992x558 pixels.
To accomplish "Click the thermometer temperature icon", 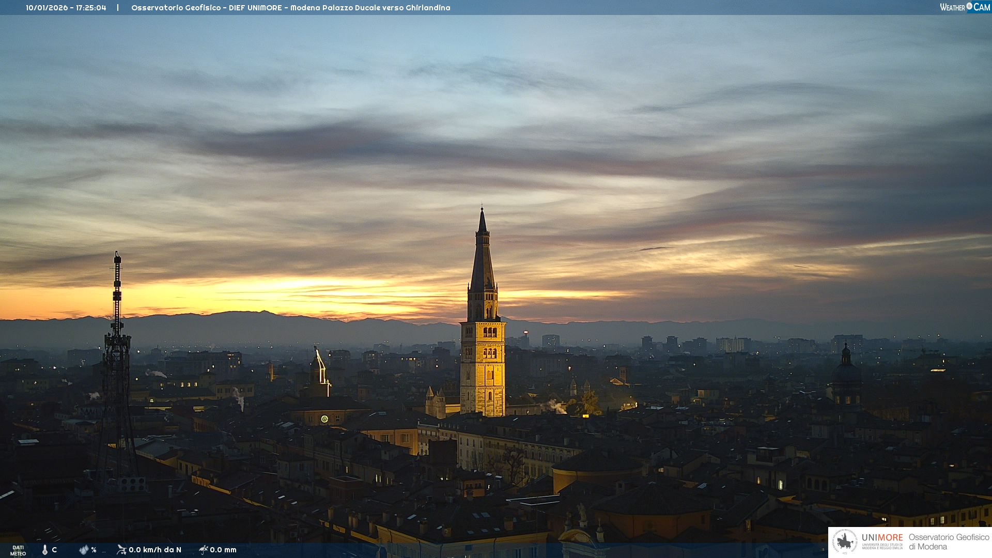I will coord(45,550).
